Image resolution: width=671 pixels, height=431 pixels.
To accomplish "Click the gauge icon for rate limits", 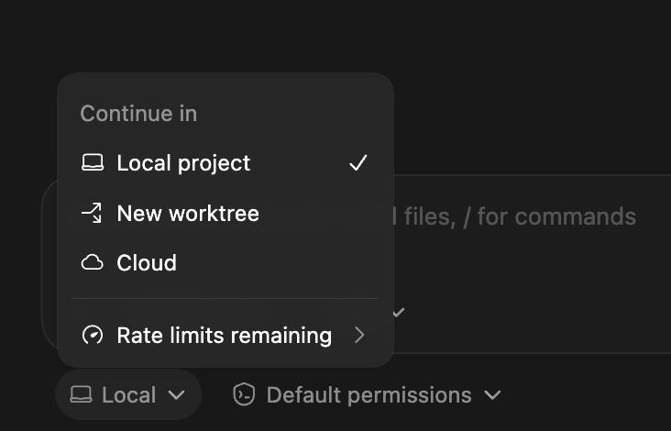I will 93,335.
